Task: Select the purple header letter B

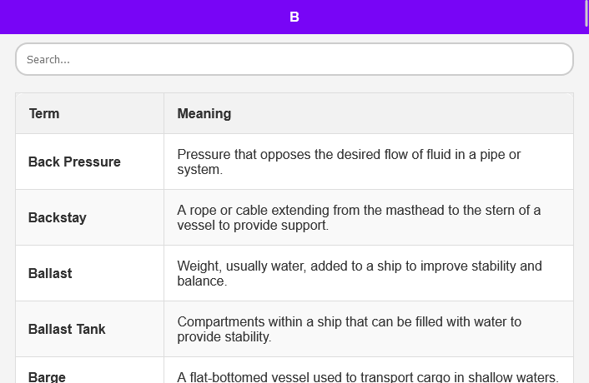Action: coord(294,17)
